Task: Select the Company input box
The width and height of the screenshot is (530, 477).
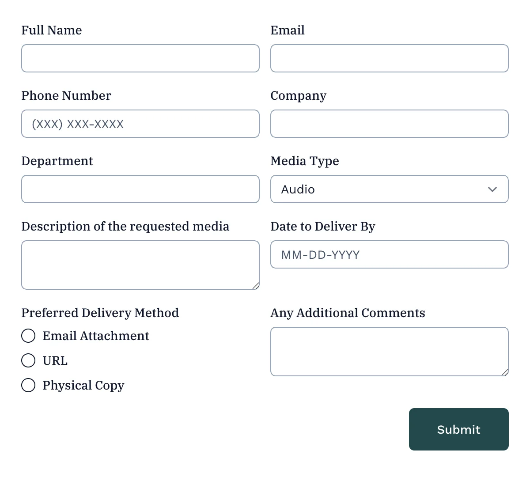Action: point(389,124)
